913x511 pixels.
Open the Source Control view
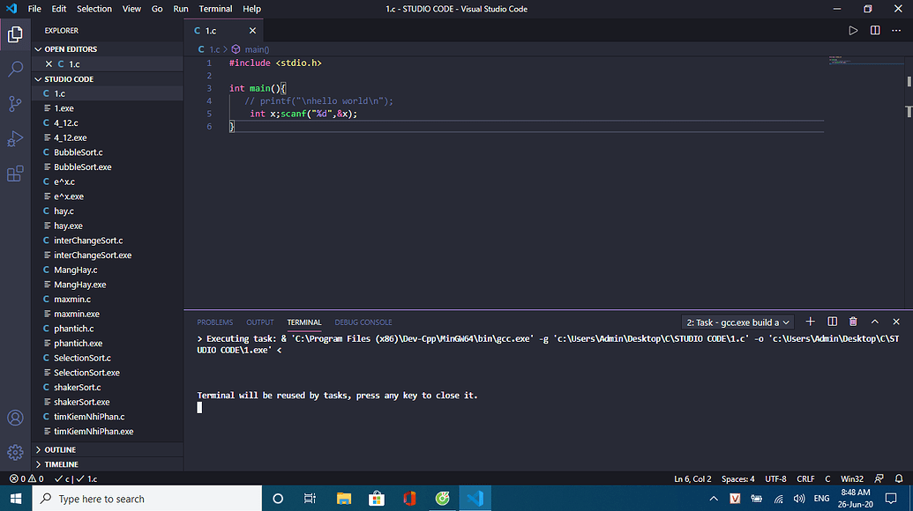pyautogui.click(x=15, y=104)
